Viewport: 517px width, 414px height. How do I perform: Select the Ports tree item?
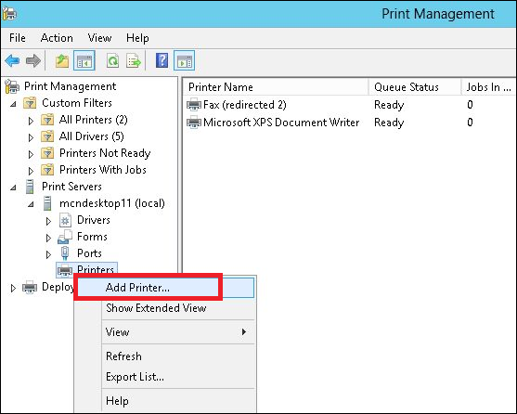[89, 253]
